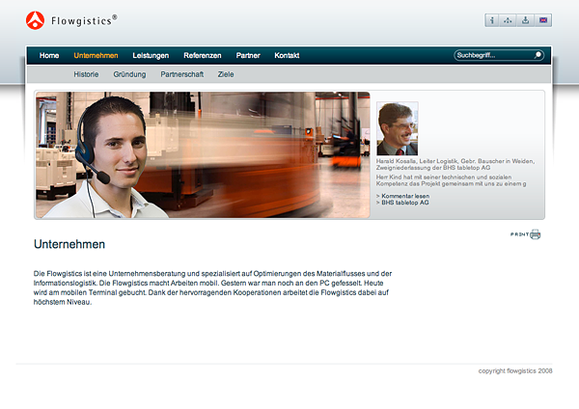The height and width of the screenshot is (409, 579).
Task: Click the print icon
Action: (535, 234)
